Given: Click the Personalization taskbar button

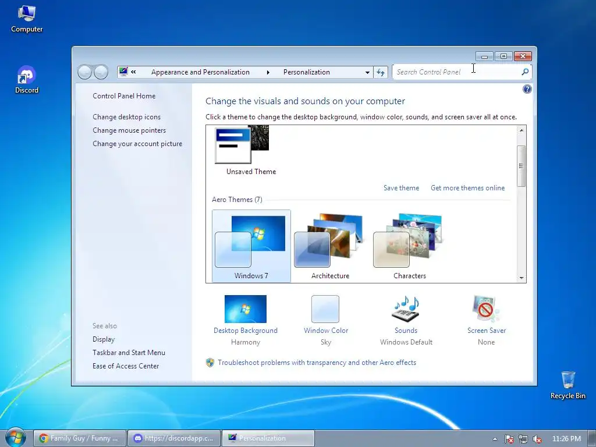Looking at the screenshot, I should 268,438.
